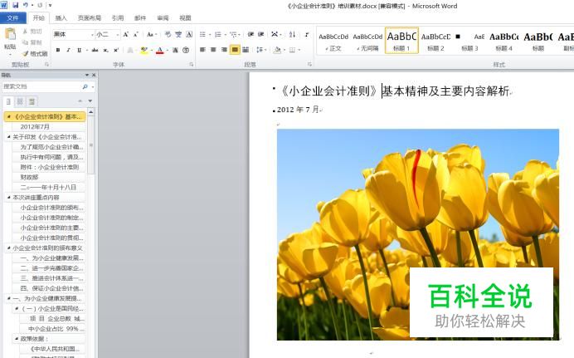Screen dimensions: 574x358
Task: Open the font name dropdown
Action: 92,34
